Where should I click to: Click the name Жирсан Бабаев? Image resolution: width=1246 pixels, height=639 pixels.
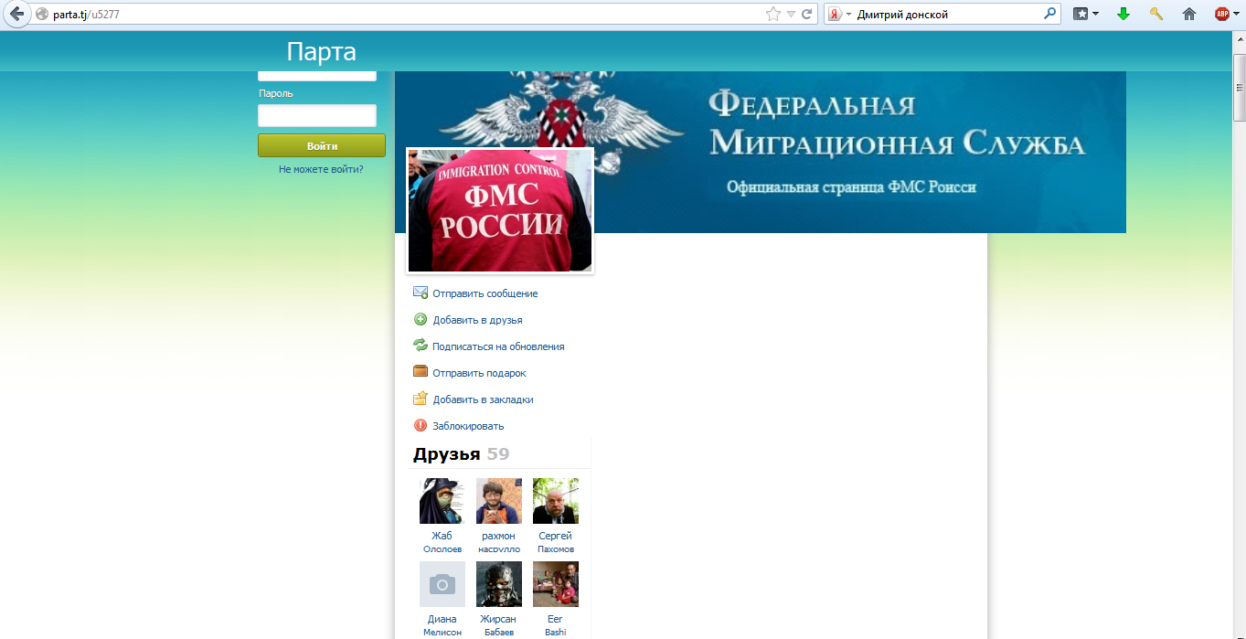point(499,625)
